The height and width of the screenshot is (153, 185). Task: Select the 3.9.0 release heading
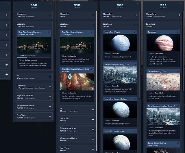coord(163,5)
